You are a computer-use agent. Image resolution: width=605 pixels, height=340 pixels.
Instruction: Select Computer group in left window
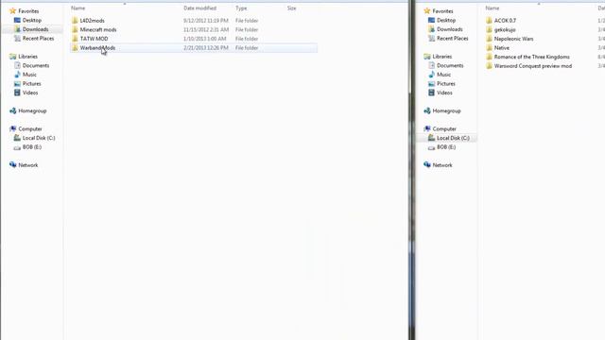pyautogui.click(x=30, y=128)
